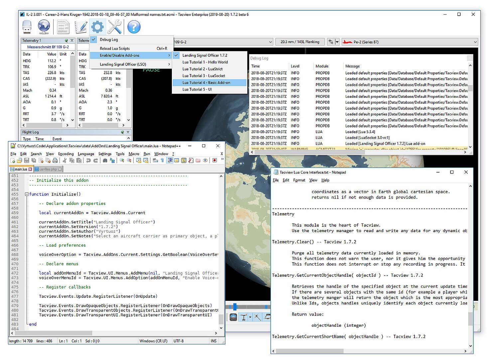Click the blue timeline playback position marker
Screen dimensions: 489x359
click(235, 306)
